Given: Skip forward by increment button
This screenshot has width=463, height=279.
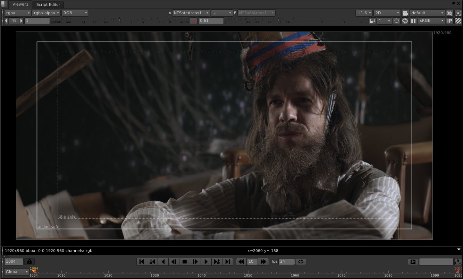Looking at the screenshot, I should tap(263, 262).
